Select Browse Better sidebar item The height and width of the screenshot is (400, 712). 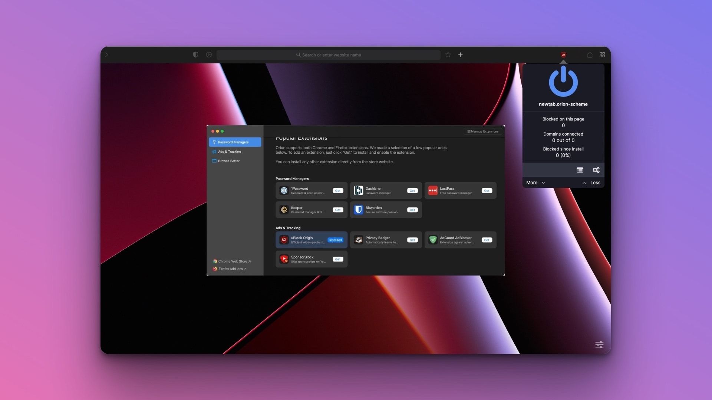click(x=228, y=161)
